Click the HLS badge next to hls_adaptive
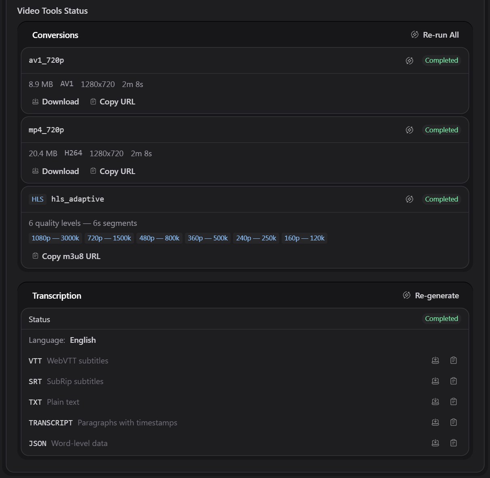 [x=37, y=199]
